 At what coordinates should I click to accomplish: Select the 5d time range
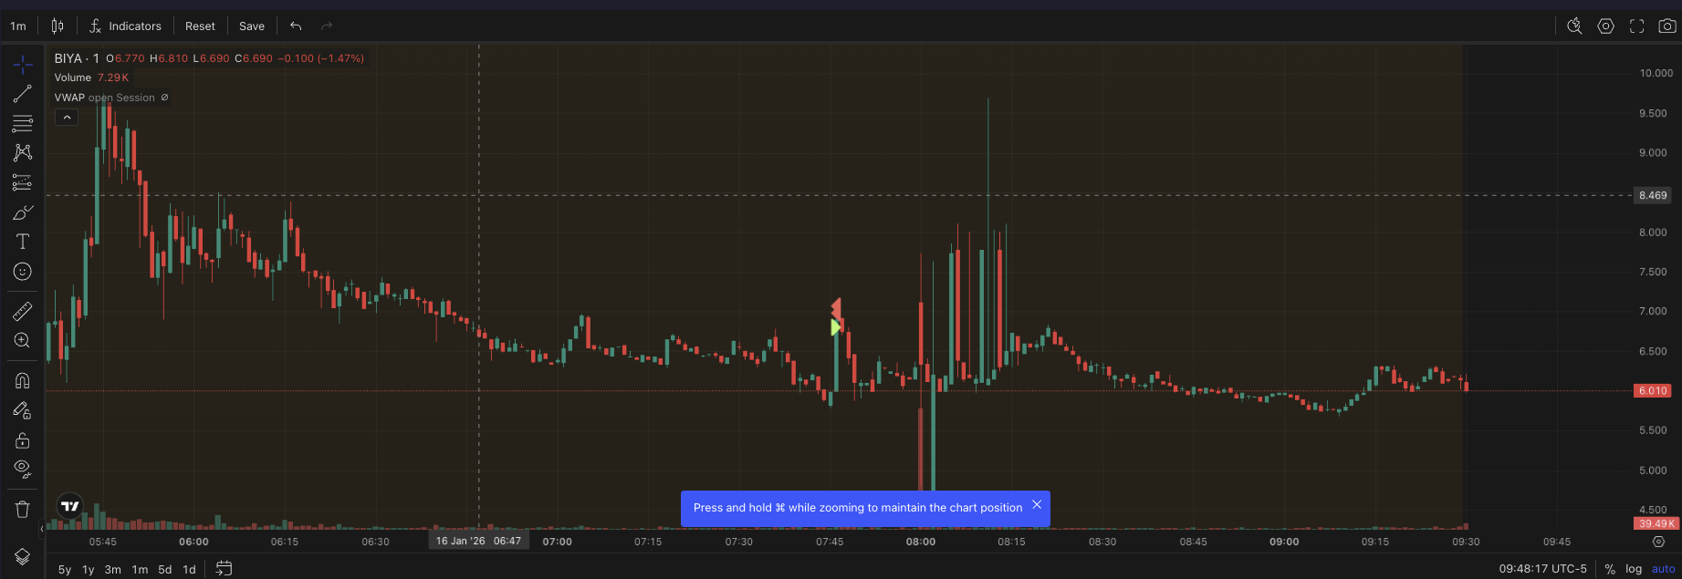coord(165,569)
